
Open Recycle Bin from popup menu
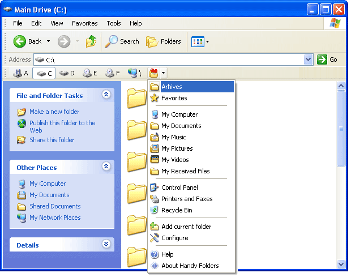click(191, 210)
